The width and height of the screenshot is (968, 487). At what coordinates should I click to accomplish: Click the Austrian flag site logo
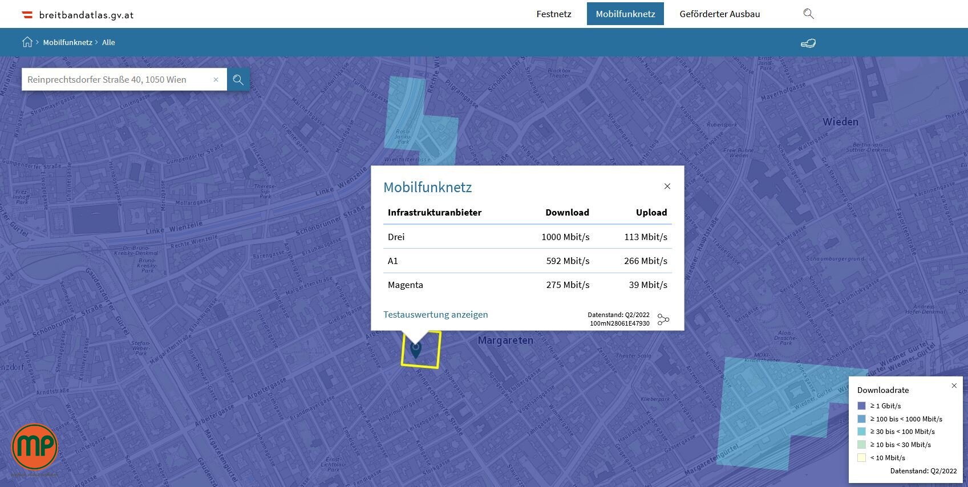tap(27, 15)
